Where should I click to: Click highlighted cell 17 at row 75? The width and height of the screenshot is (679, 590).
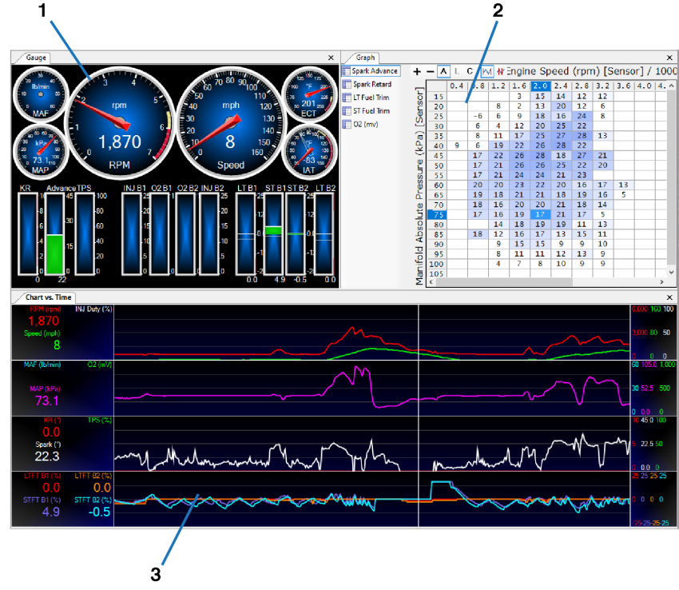pyautogui.click(x=540, y=214)
